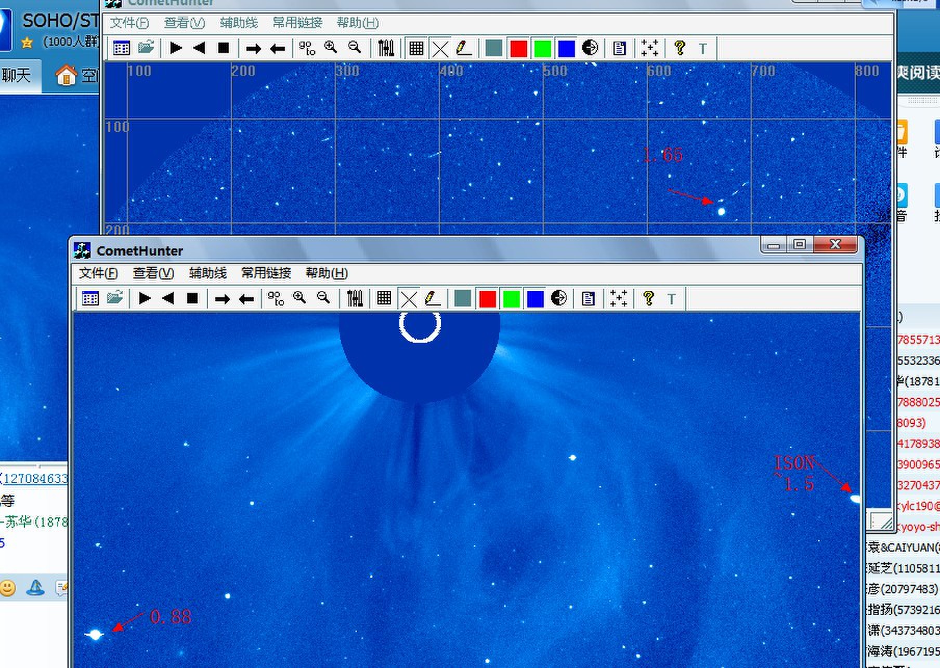Toggle the crosshair X tool in back CometHunter
This screenshot has height=668, width=940.
pyautogui.click(x=440, y=49)
